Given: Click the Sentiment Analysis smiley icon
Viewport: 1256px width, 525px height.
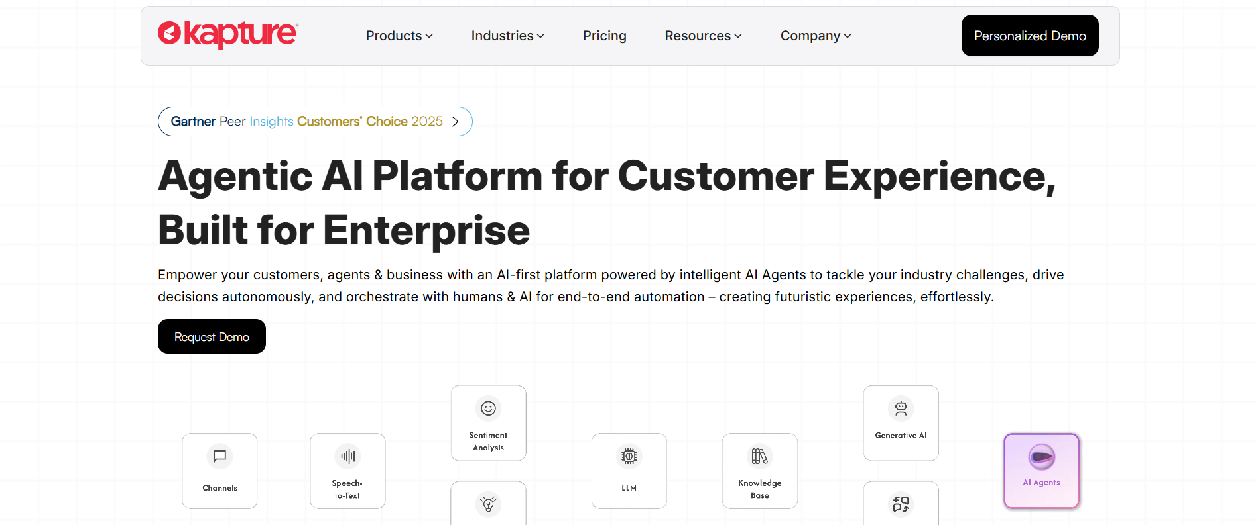Looking at the screenshot, I should [488, 408].
